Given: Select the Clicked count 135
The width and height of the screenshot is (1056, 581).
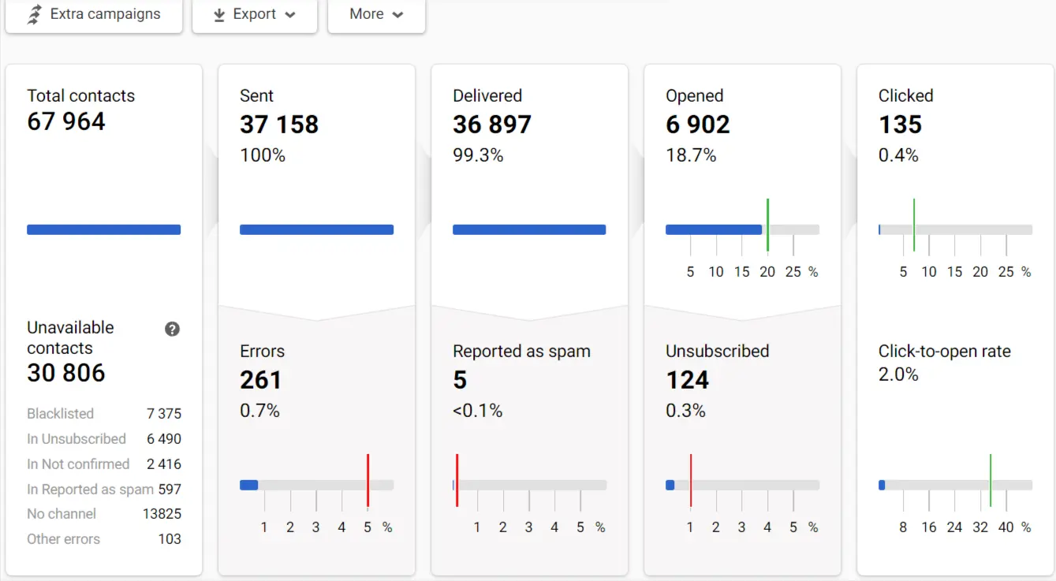Looking at the screenshot, I should pyautogui.click(x=900, y=125).
